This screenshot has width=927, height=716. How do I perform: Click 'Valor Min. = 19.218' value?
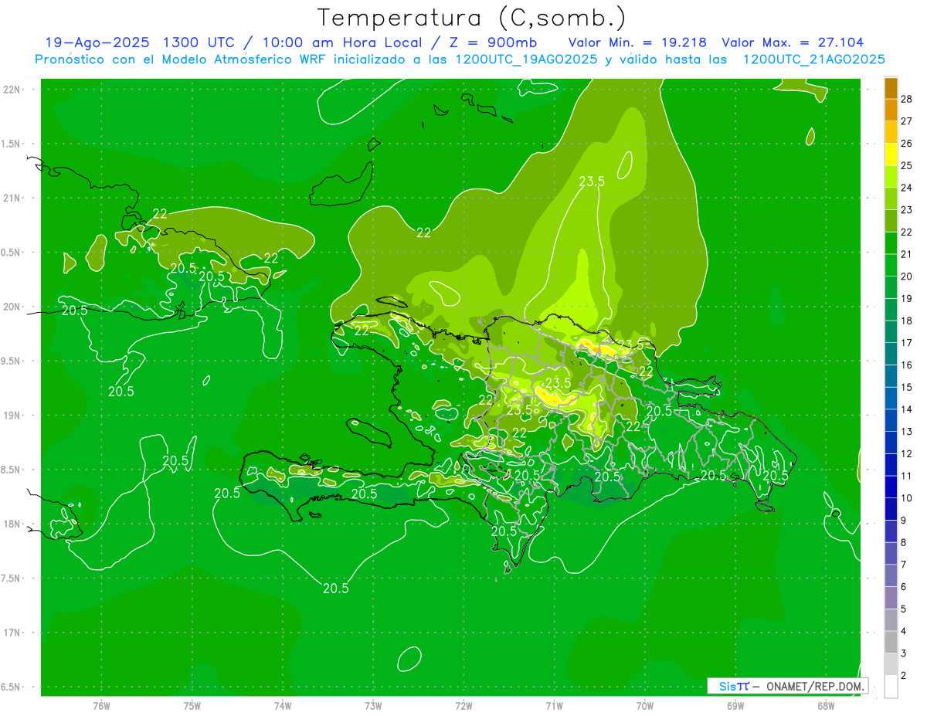tap(637, 42)
